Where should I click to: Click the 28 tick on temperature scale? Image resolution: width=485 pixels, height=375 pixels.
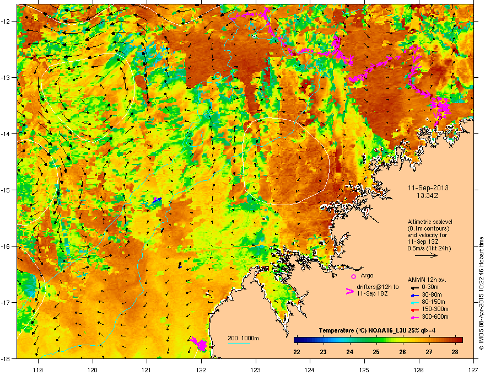455,352
